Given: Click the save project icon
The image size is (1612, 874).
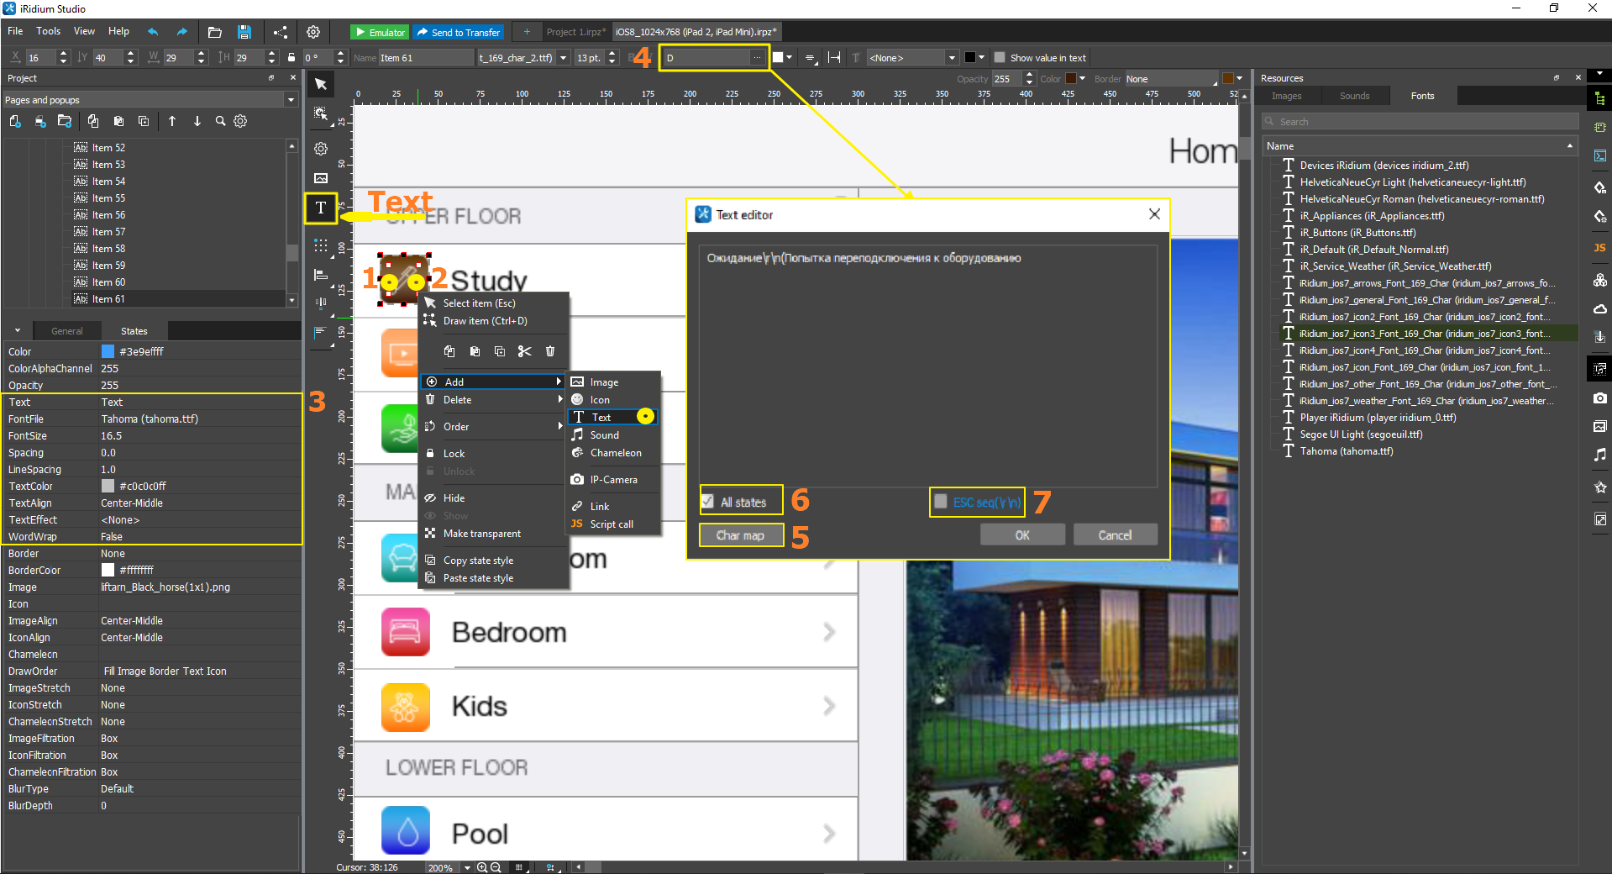Looking at the screenshot, I should (244, 32).
